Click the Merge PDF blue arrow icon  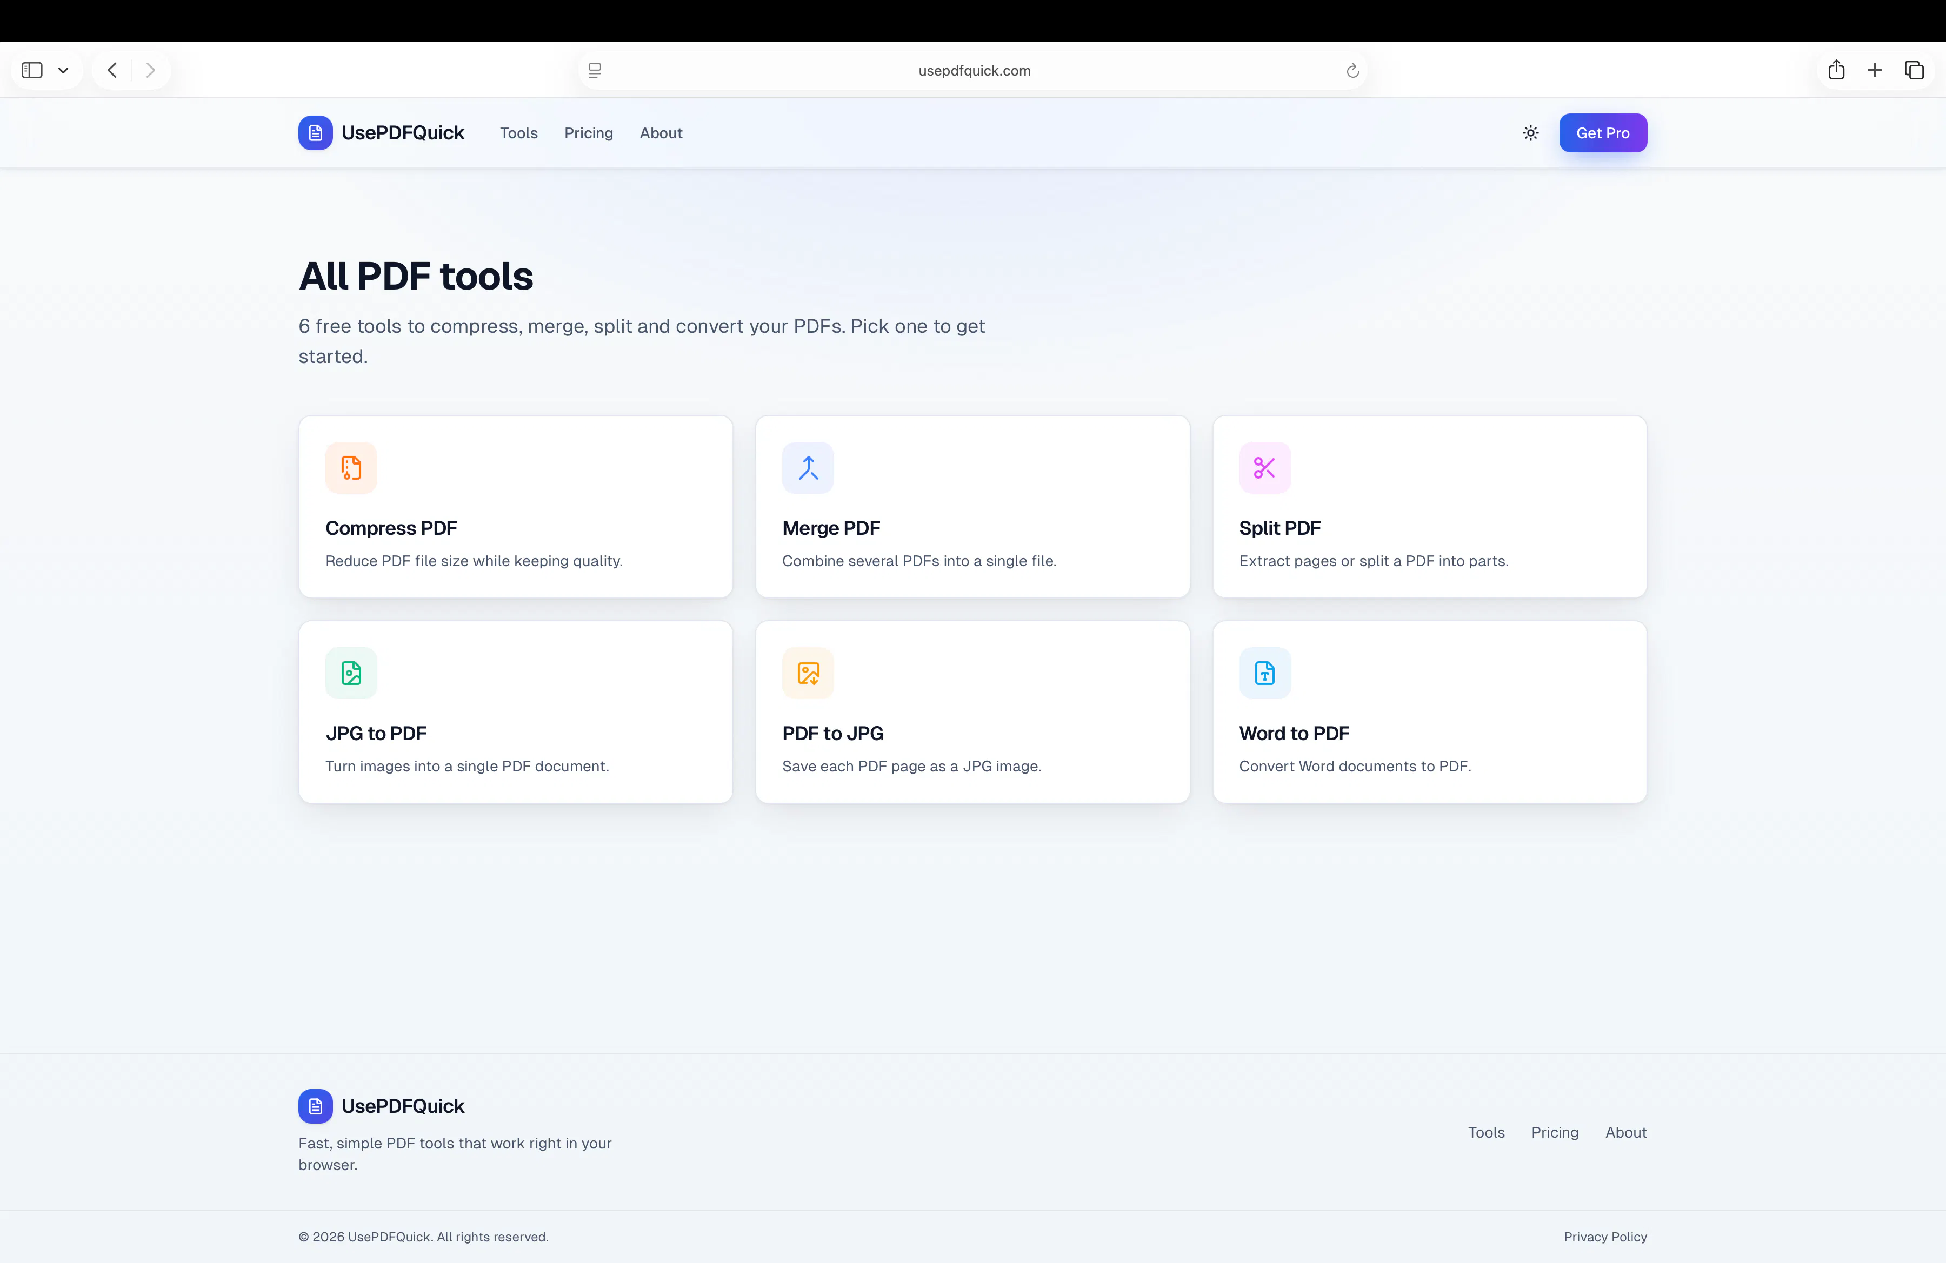tap(808, 467)
